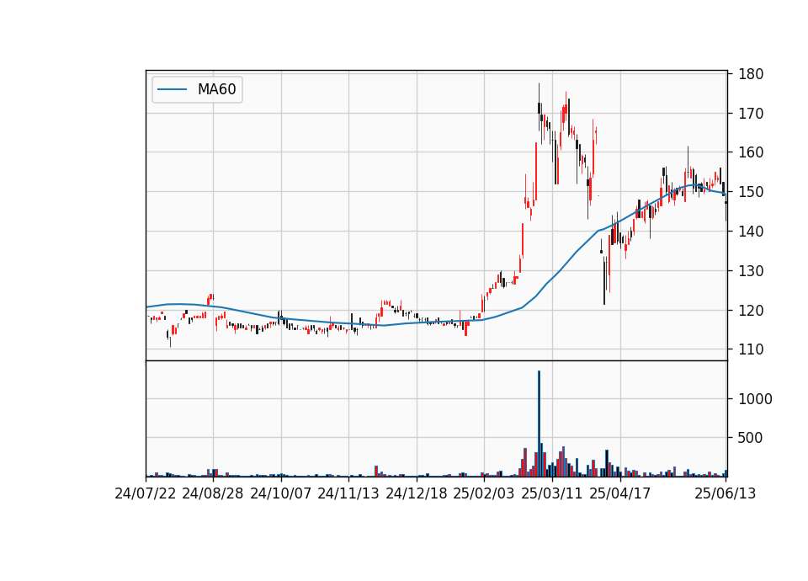Screen dimensions: 808x581
Task: Click the 25/03/11 date label
Action: (x=552, y=493)
